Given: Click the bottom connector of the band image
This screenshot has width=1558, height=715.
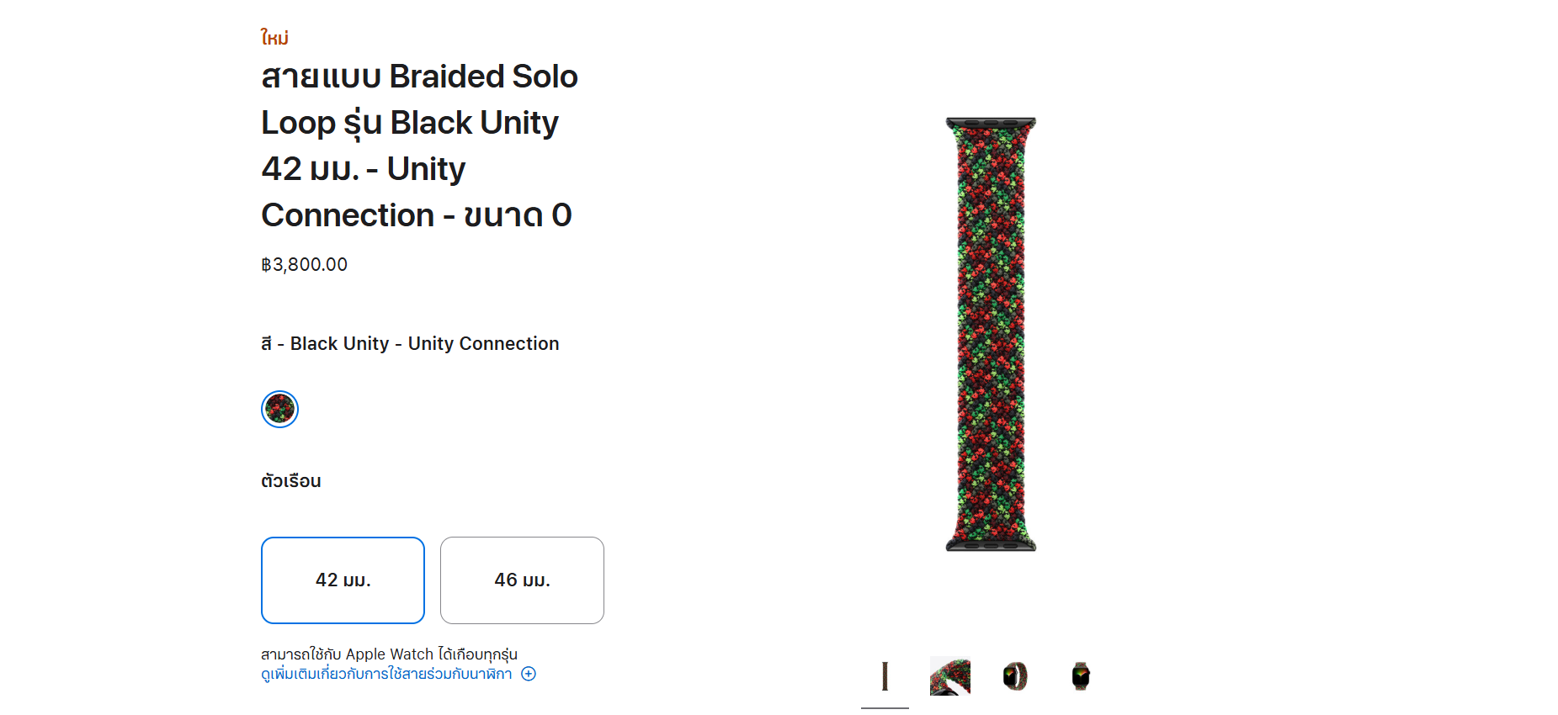Looking at the screenshot, I should [991, 546].
